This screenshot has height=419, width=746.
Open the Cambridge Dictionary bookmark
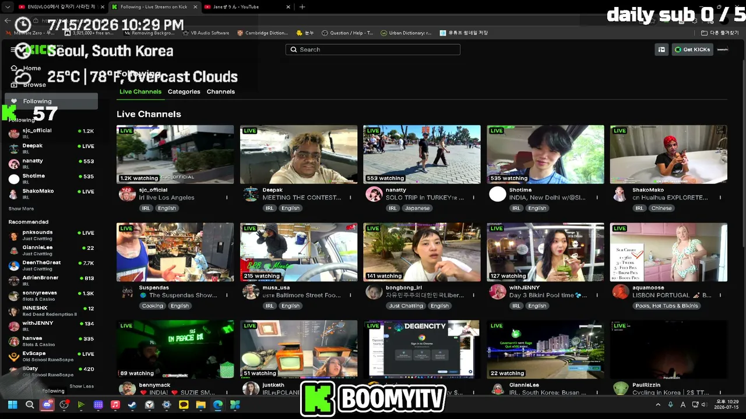tap(263, 33)
